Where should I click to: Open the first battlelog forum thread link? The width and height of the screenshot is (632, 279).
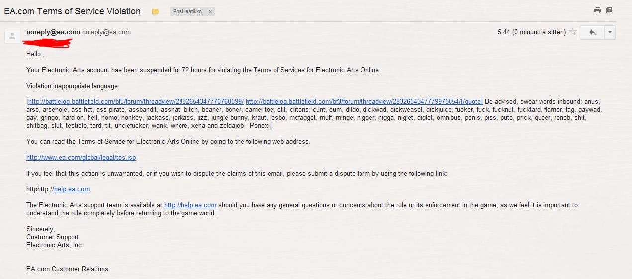136,102
